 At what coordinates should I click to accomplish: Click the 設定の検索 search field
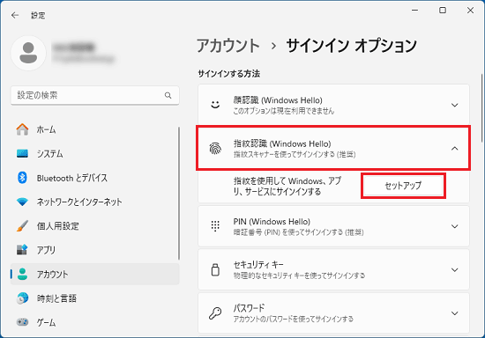click(95, 95)
